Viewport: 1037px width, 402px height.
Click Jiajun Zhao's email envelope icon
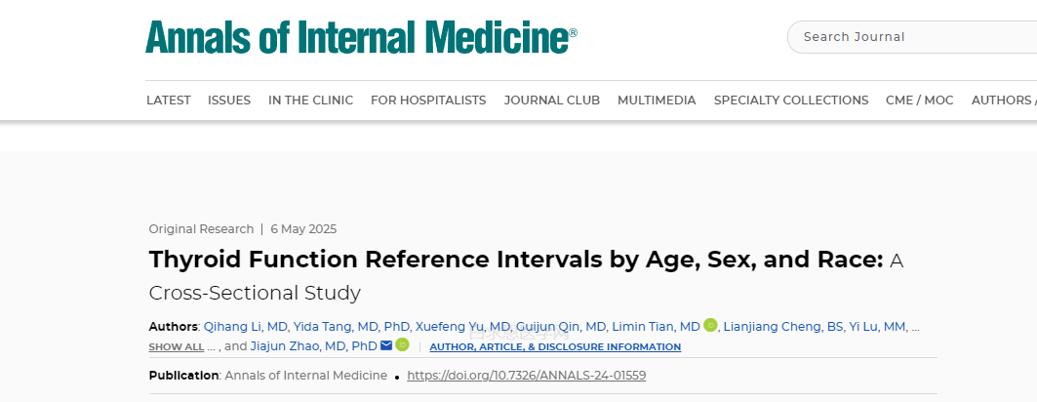[386, 345]
